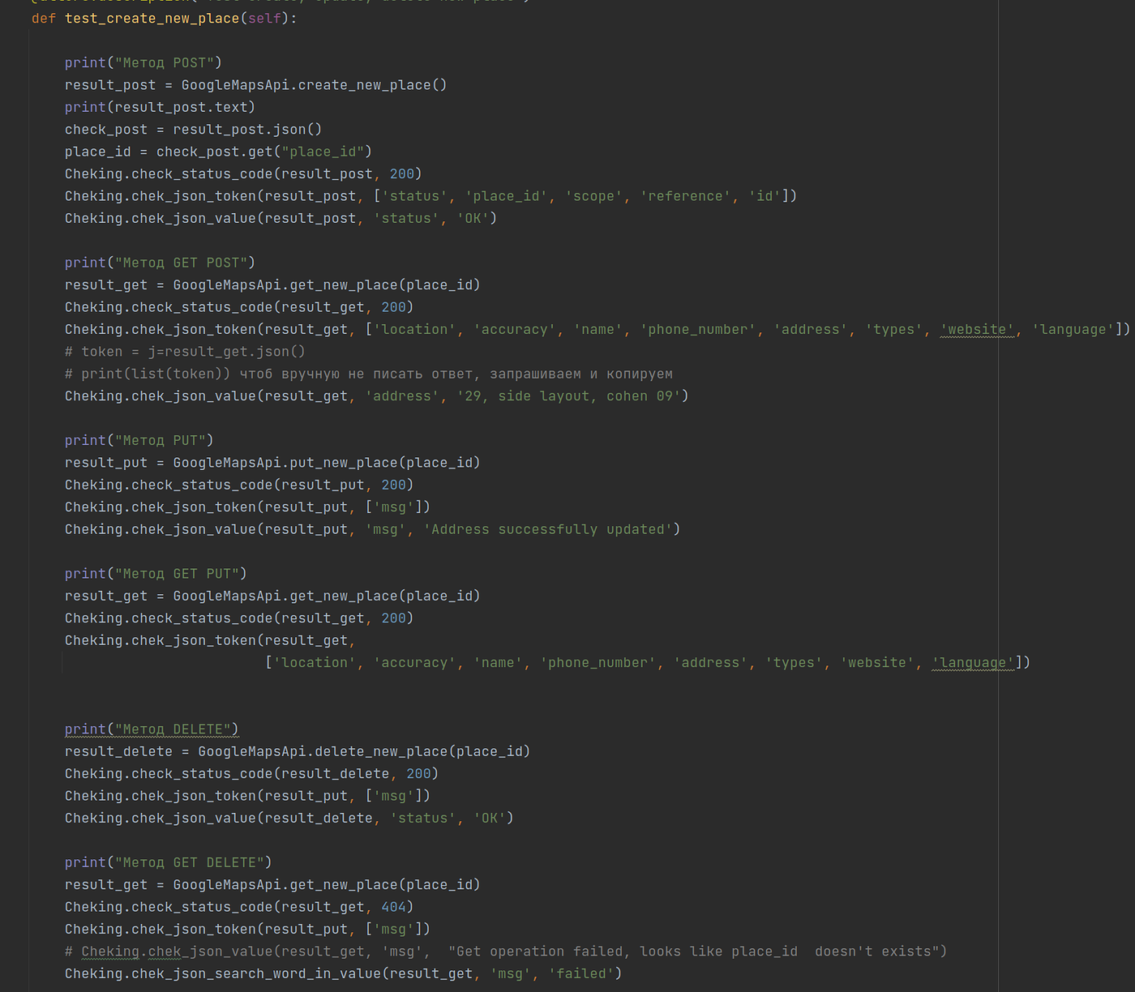Viewport: 1135px width, 992px height.
Task: Click the print("Метод GET PUT") line
Action: click(156, 574)
